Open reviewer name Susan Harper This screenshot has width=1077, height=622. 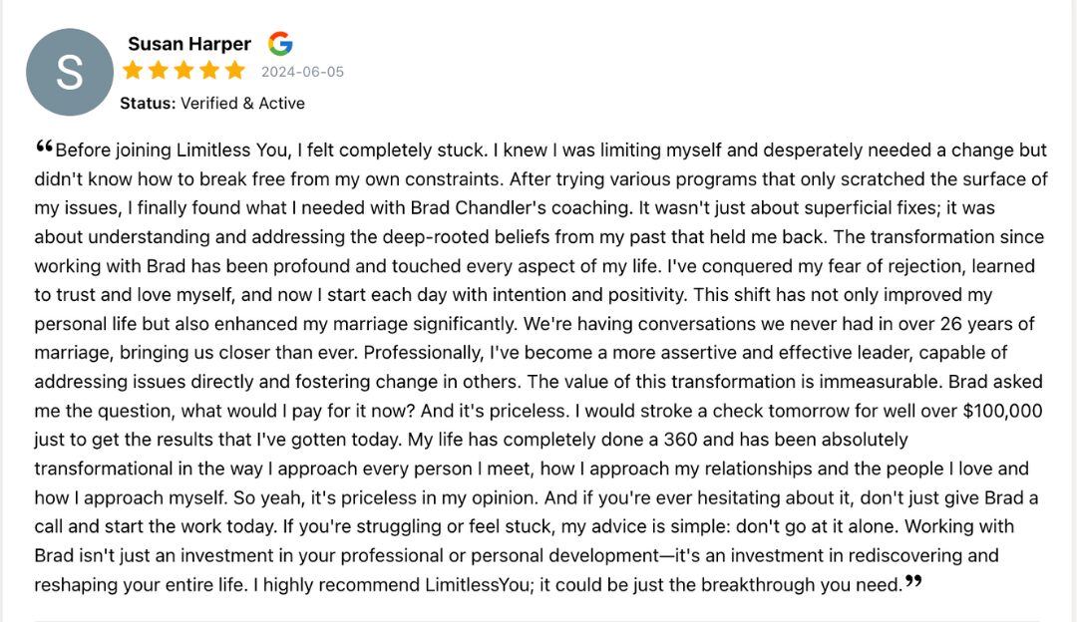(x=189, y=44)
